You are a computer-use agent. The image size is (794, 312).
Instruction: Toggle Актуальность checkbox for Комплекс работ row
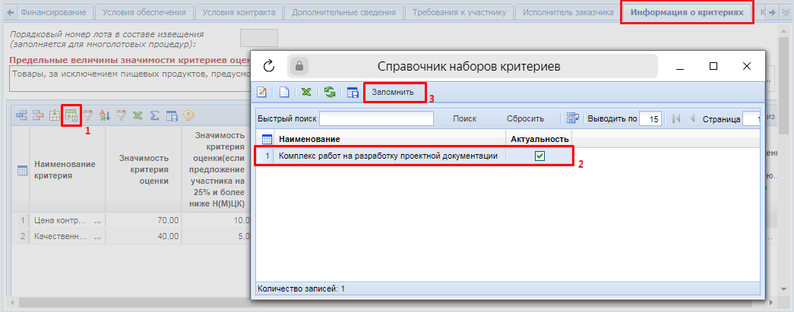pos(540,156)
